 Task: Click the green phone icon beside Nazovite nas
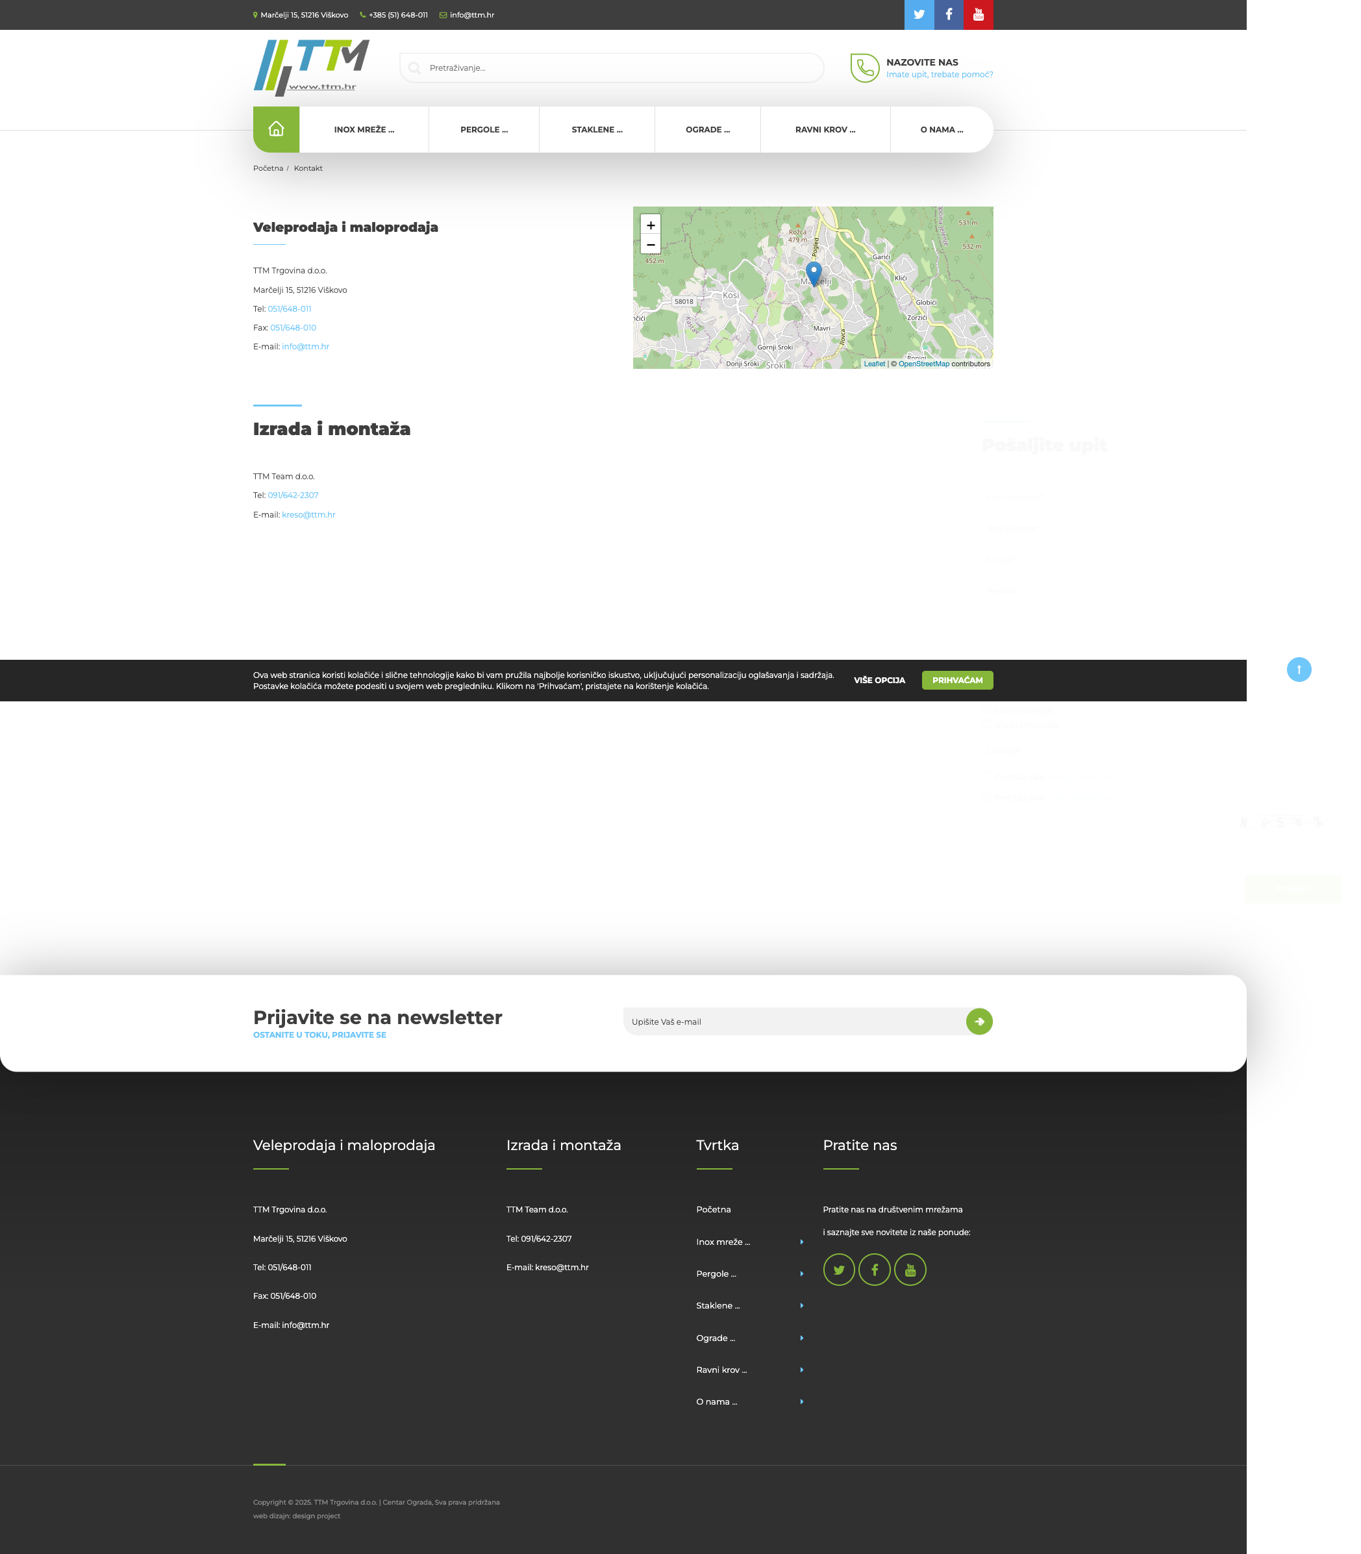pyautogui.click(x=864, y=68)
